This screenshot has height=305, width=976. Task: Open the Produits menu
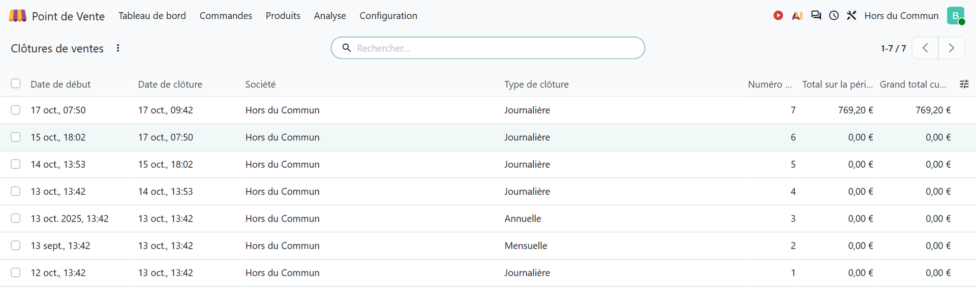point(283,16)
